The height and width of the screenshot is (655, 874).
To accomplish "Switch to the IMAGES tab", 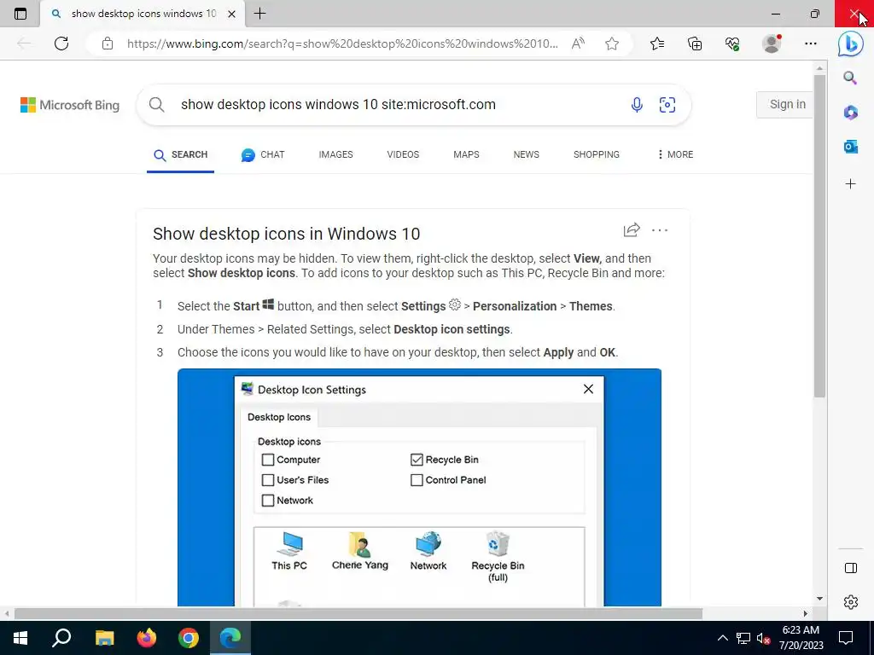I will (x=335, y=155).
